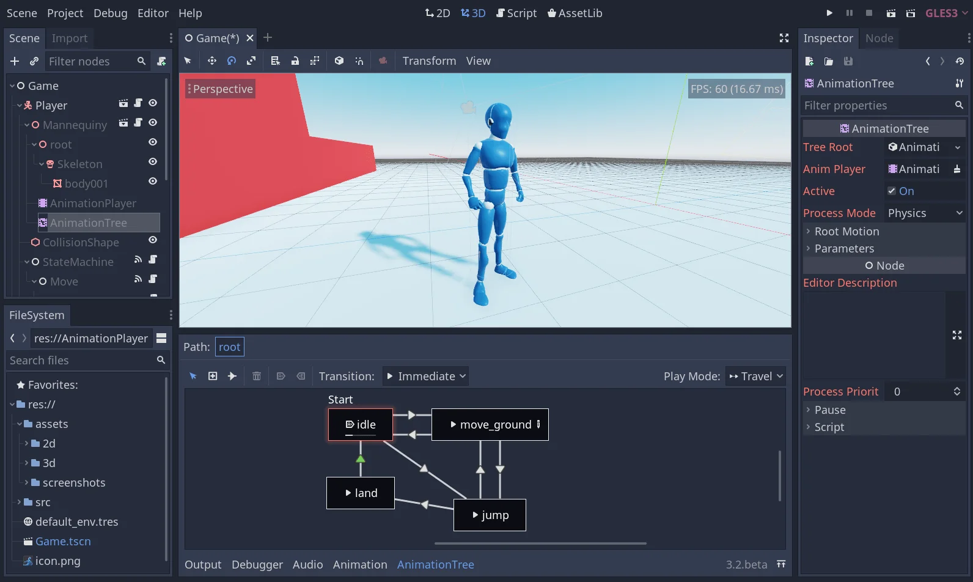
Task: Open the Transition Immediate dropdown
Action: click(425, 376)
